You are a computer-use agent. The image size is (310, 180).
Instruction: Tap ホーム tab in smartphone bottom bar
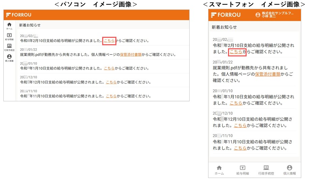point(219,170)
